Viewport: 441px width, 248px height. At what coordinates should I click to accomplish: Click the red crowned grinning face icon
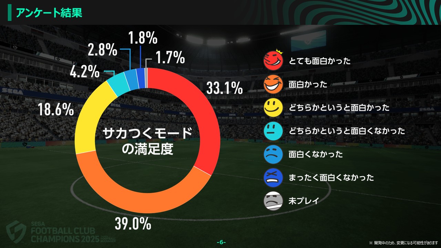coord(273,61)
